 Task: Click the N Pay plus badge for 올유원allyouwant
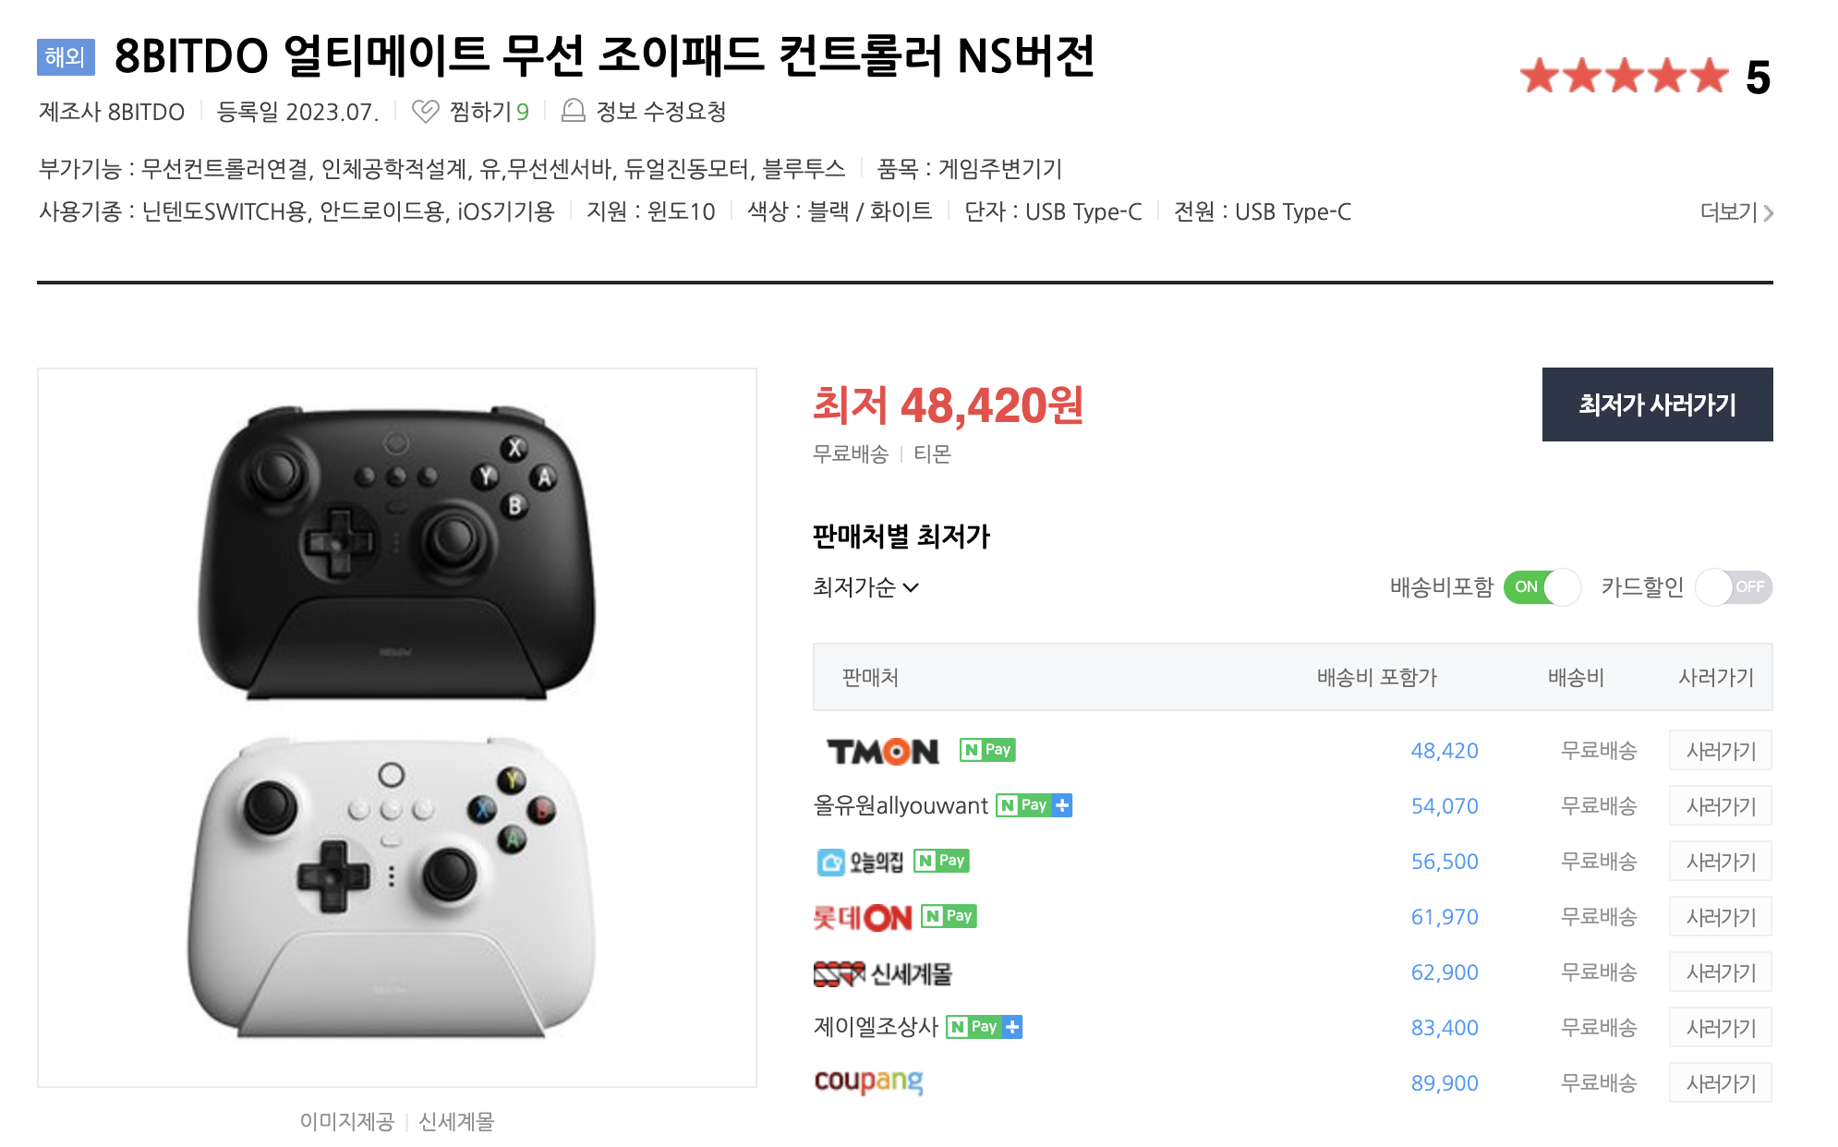coord(1034,805)
